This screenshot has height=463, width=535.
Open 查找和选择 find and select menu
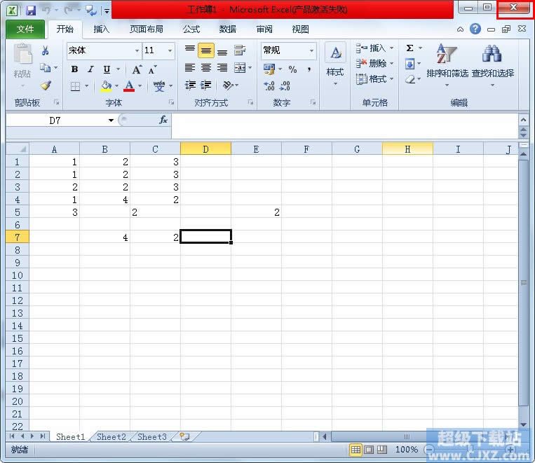click(x=492, y=65)
